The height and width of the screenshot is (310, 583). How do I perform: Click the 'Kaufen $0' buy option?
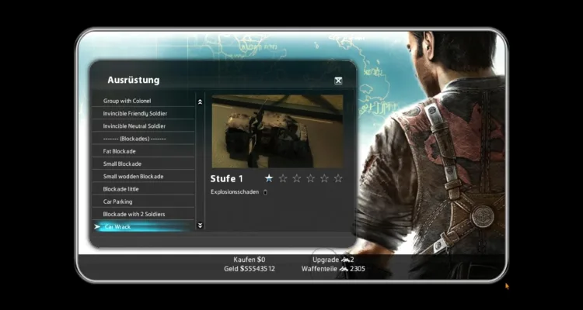(250, 260)
